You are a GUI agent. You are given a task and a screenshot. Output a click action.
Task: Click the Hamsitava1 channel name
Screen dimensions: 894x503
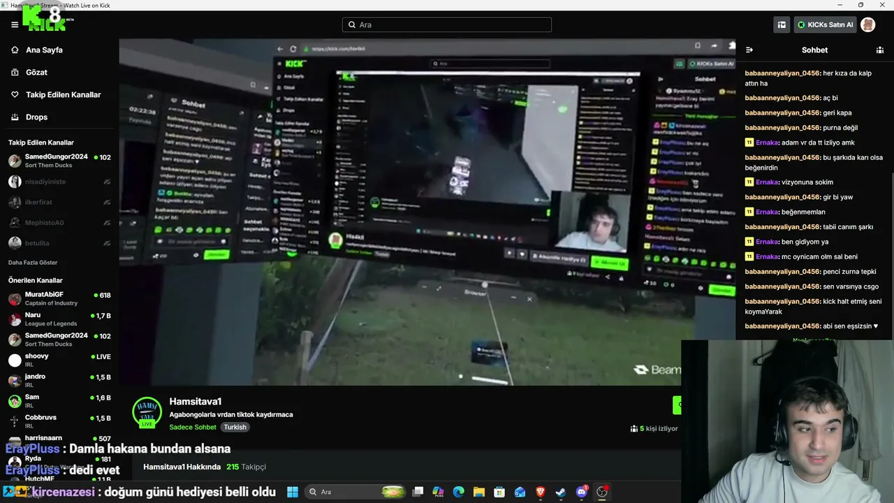pyautogui.click(x=196, y=402)
